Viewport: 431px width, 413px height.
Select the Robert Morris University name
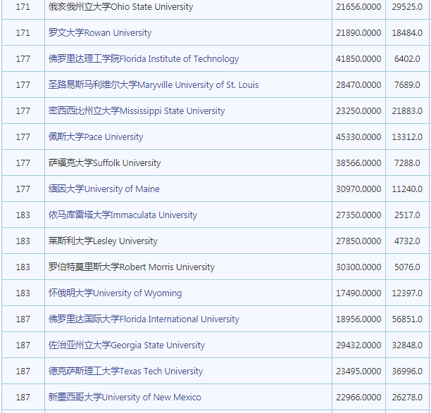(x=132, y=267)
